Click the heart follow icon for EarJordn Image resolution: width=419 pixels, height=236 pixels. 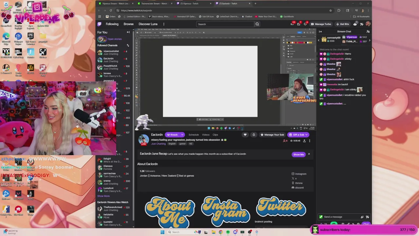pyautogui.click(x=245, y=135)
